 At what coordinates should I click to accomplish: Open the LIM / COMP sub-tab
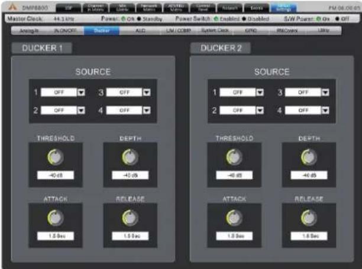tap(179, 31)
